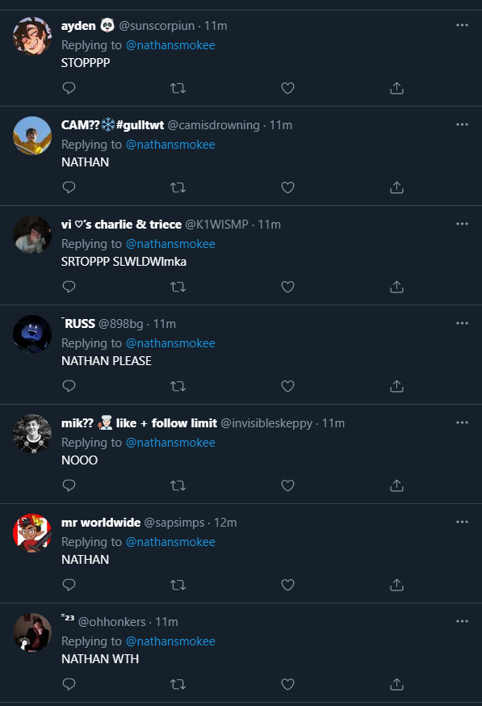Visit mr worldwide's profile name

(101, 523)
